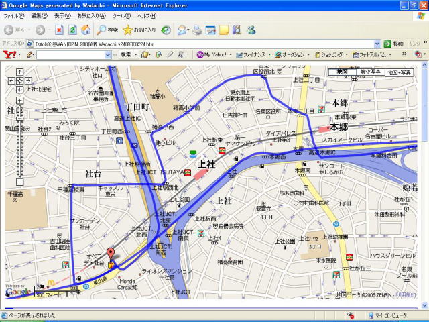The image size is (429, 322).
Task: Open the ツール(T) menu
Action: pos(121,16)
